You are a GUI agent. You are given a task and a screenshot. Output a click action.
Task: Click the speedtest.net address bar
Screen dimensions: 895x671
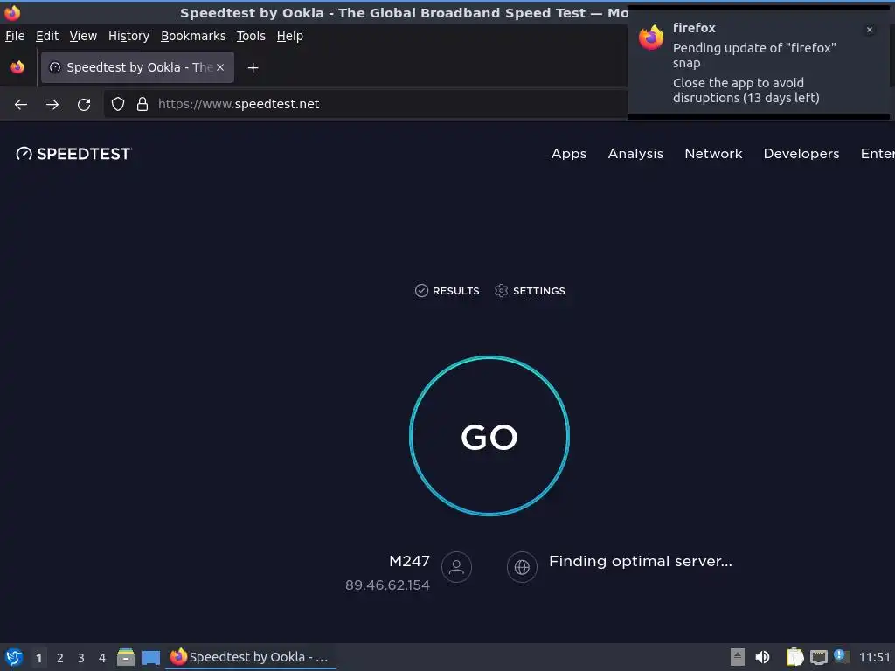365,104
